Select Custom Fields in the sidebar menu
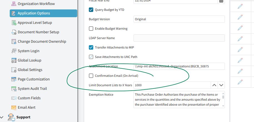 (29, 98)
